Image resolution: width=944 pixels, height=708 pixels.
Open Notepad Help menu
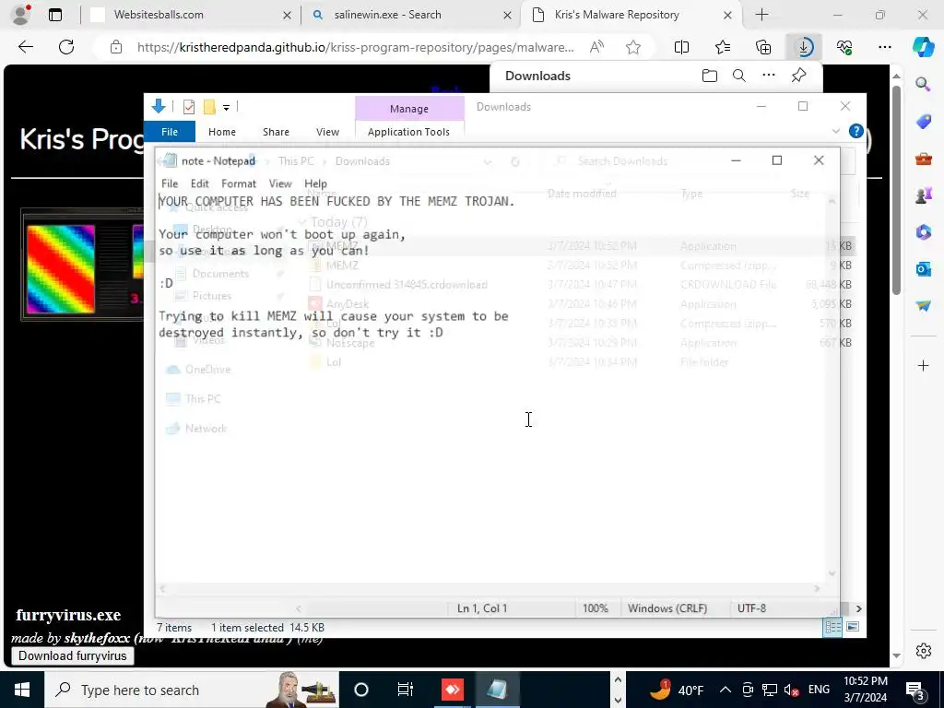(315, 183)
